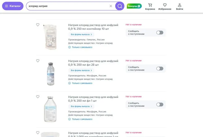The height and width of the screenshot is (137, 203).
Task: Switch on notification for 200 мл 1 шт
Action: (159, 104)
